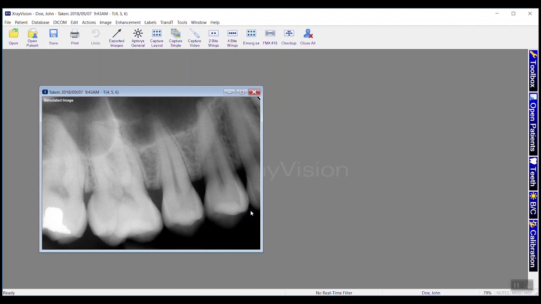Screen dimensions: 541x304
Task: Maximize the X-ray image child window
Action: pyautogui.click(x=242, y=92)
